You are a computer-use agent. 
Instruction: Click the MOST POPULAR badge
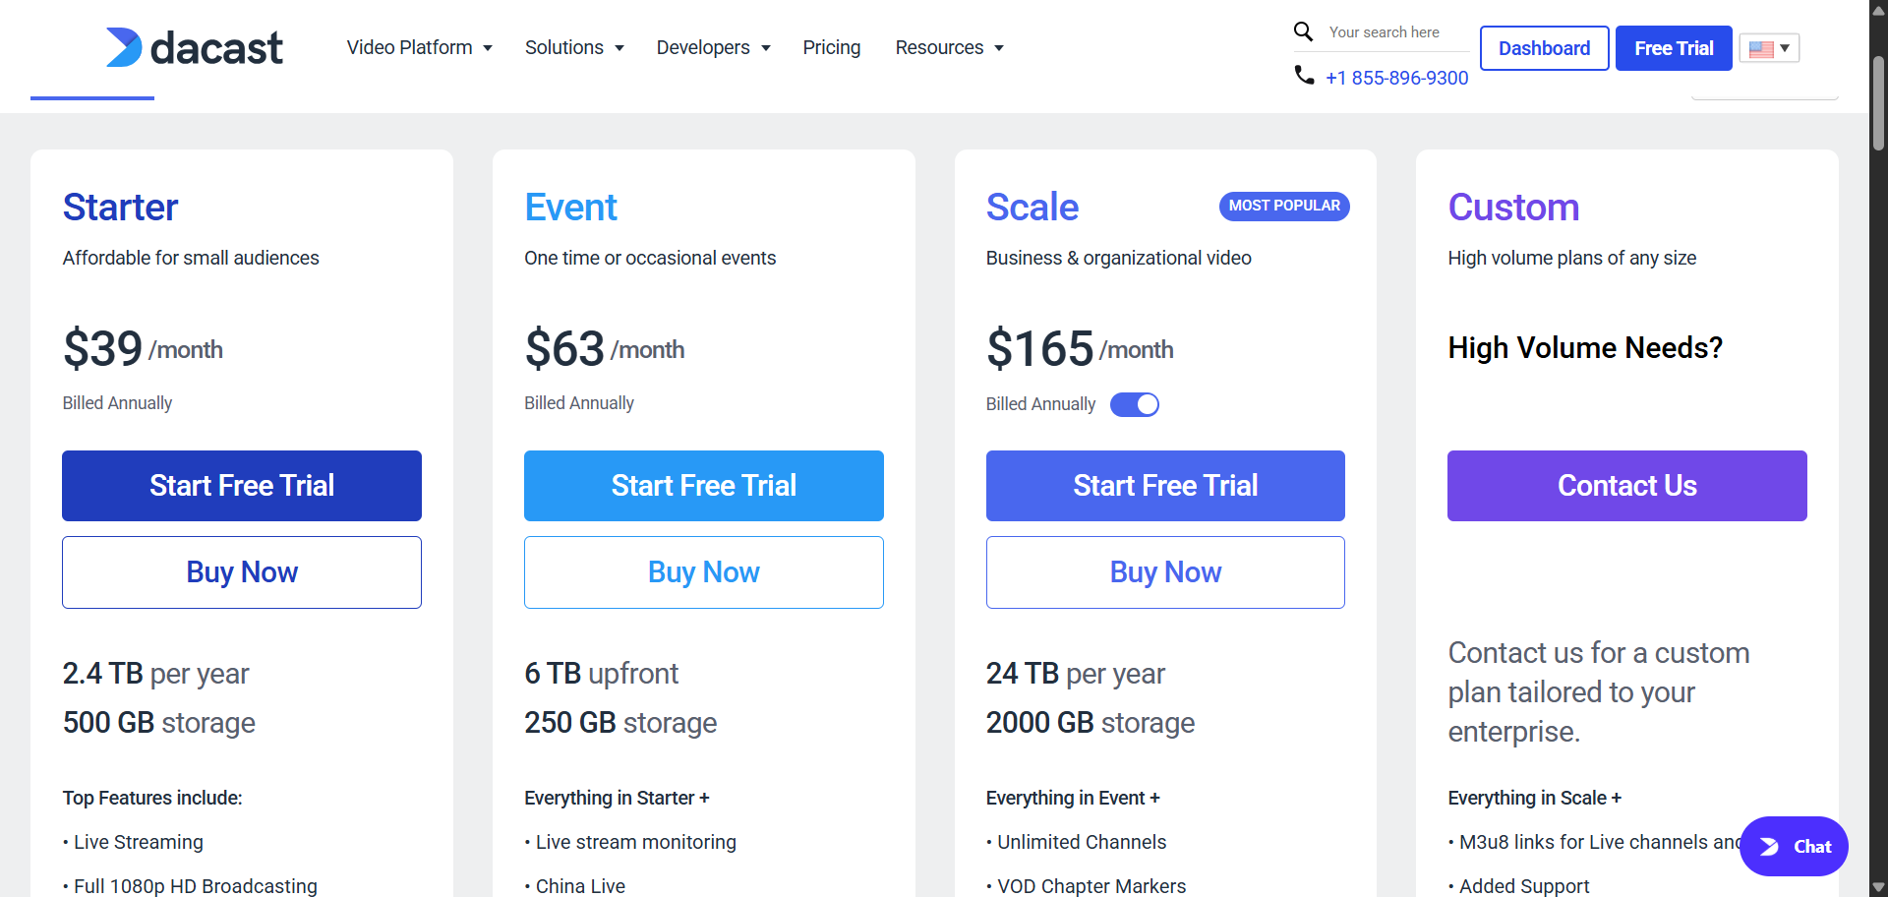tap(1284, 206)
